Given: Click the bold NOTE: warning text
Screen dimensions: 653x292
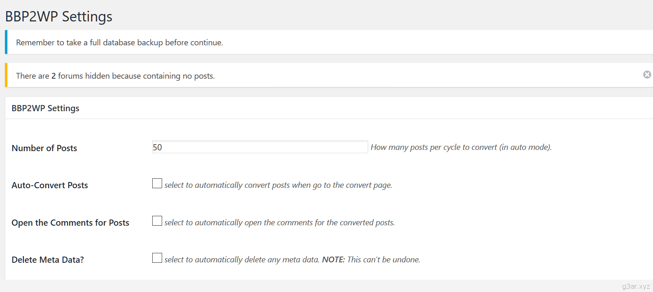Looking at the screenshot, I should [x=333, y=260].
